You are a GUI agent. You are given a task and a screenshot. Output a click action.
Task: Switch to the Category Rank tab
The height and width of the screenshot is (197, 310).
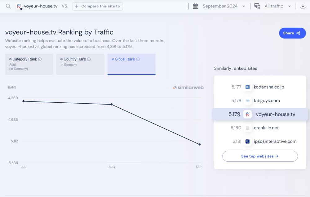pos(29,64)
